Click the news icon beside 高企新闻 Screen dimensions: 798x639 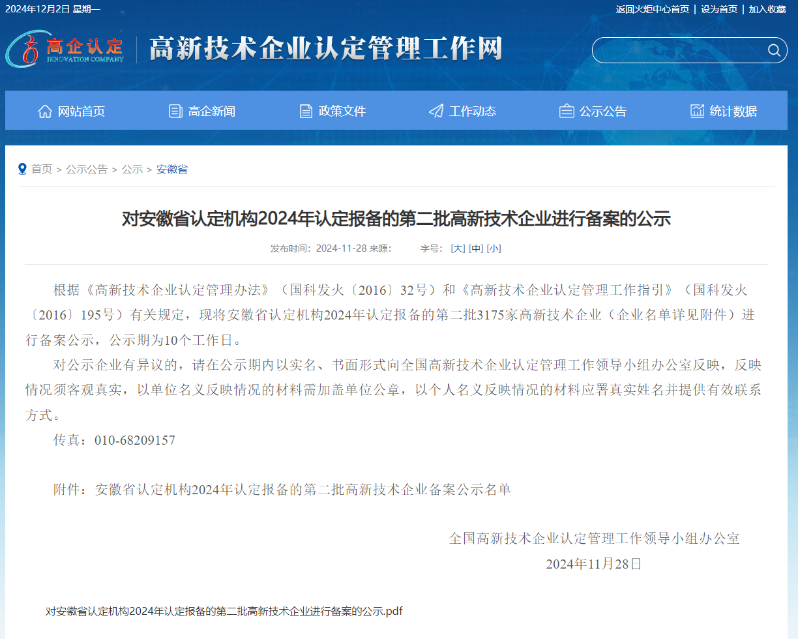click(175, 111)
